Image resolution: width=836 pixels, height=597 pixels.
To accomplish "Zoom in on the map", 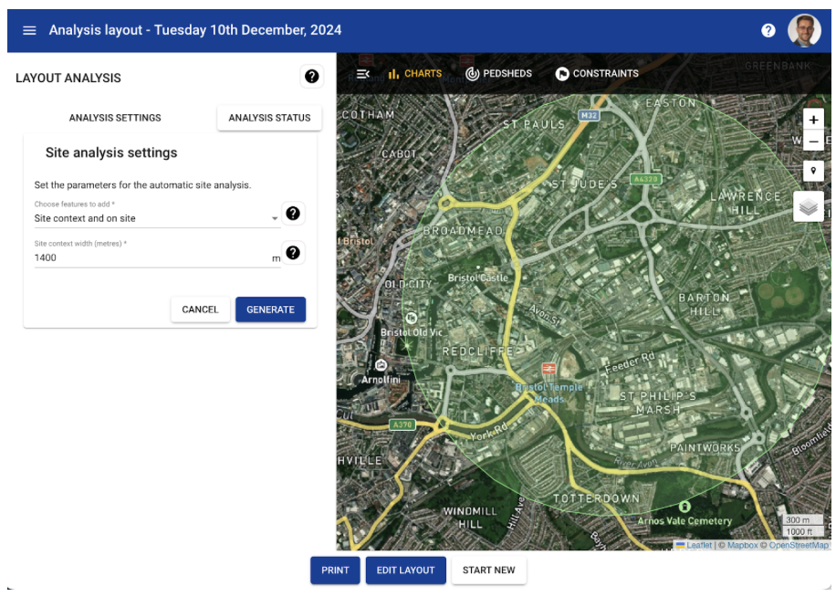I will [813, 120].
